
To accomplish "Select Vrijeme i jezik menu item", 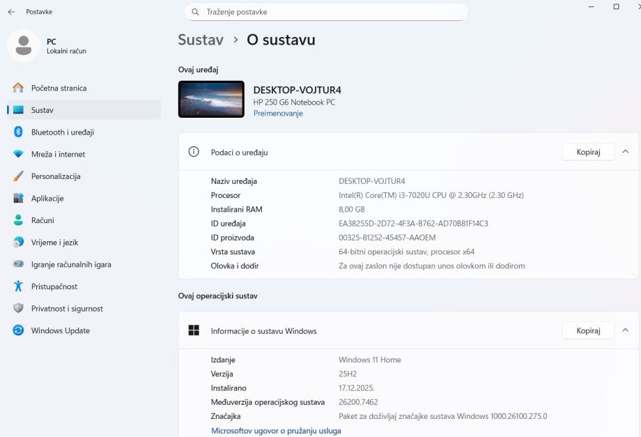I will [54, 243].
